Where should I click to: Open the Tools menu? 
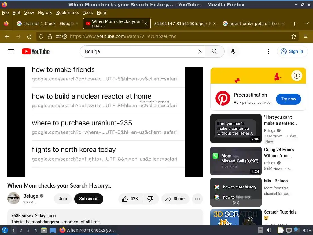pos(88,13)
